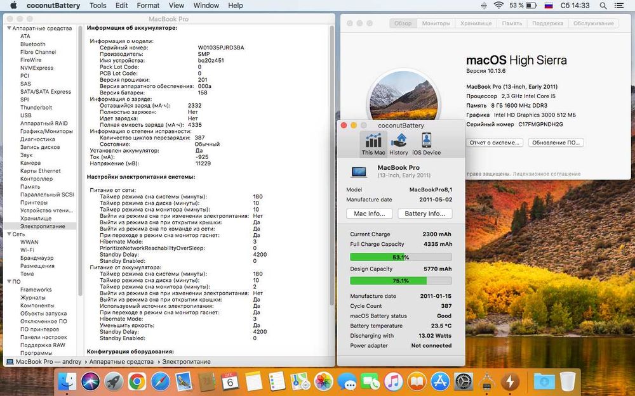This screenshot has width=635, height=396.
Task: Open Messages bubble icon in Dock
Action: (x=347, y=381)
